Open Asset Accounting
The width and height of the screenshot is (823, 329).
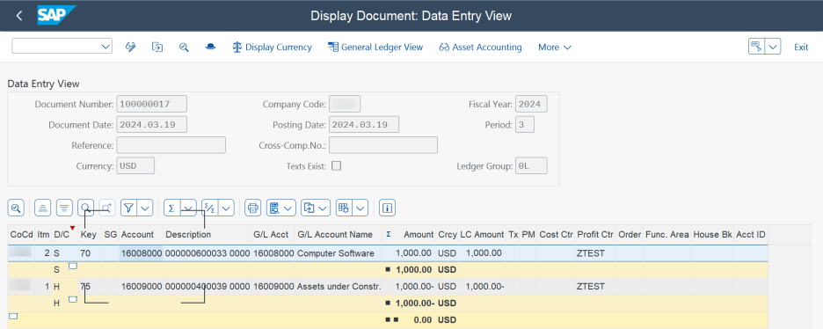click(480, 48)
